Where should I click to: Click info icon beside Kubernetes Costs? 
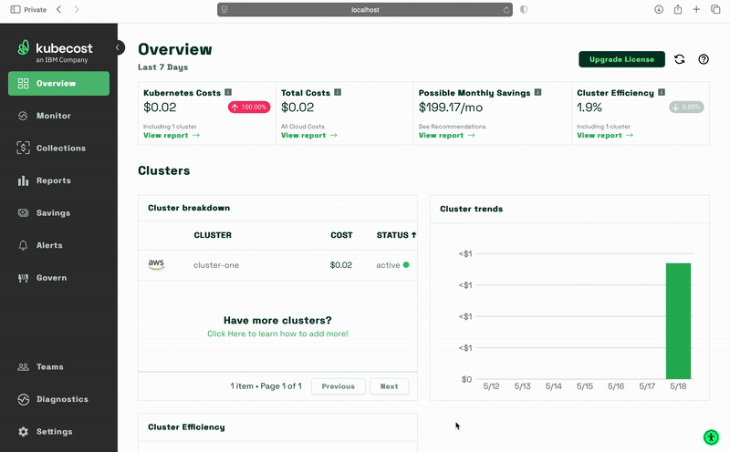coord(228,92)
